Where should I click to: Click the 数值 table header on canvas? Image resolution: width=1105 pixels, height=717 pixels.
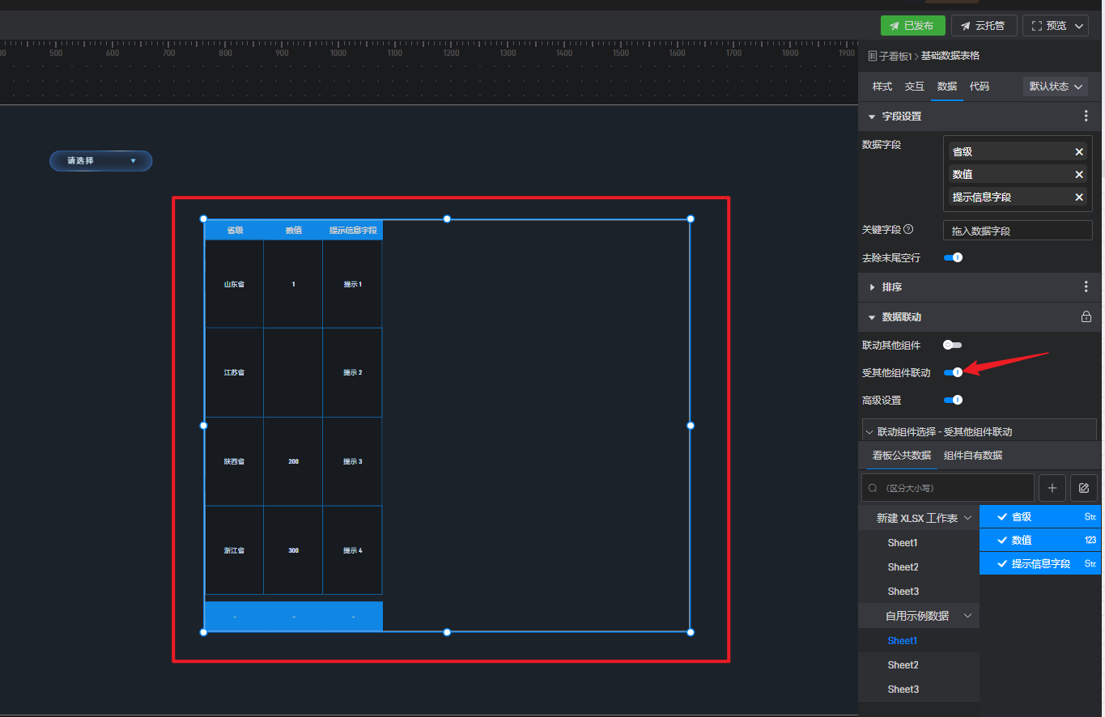point(293,231)
